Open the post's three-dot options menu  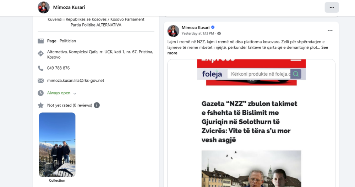pyautogui.click(x=330, y=30)
